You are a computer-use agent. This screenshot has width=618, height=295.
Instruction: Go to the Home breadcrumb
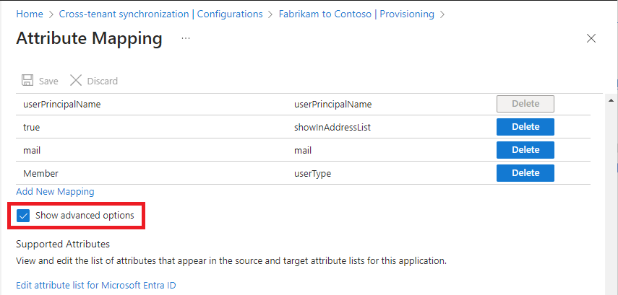[29, 14]
